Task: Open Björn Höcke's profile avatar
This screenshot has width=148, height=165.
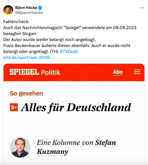Action: [x=8, y=10]
